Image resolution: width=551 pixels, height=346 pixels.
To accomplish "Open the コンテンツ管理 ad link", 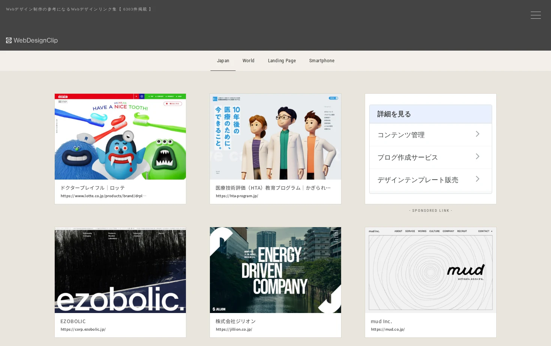I will click(x=431, y=135).
